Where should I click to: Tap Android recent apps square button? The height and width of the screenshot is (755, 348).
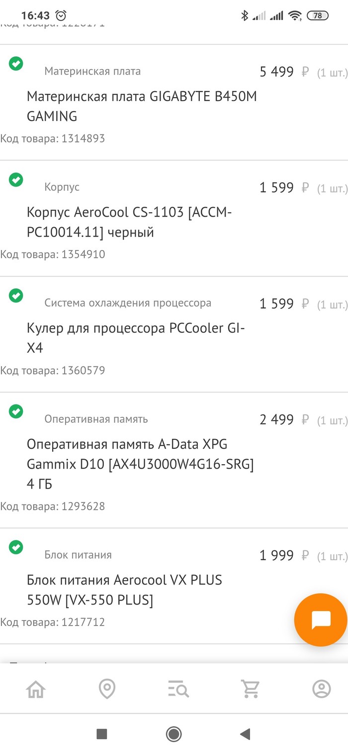[102, 734]
